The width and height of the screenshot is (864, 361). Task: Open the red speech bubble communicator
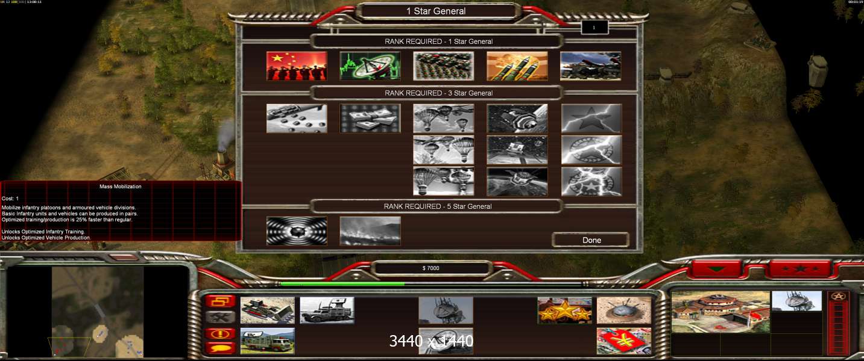221,348
